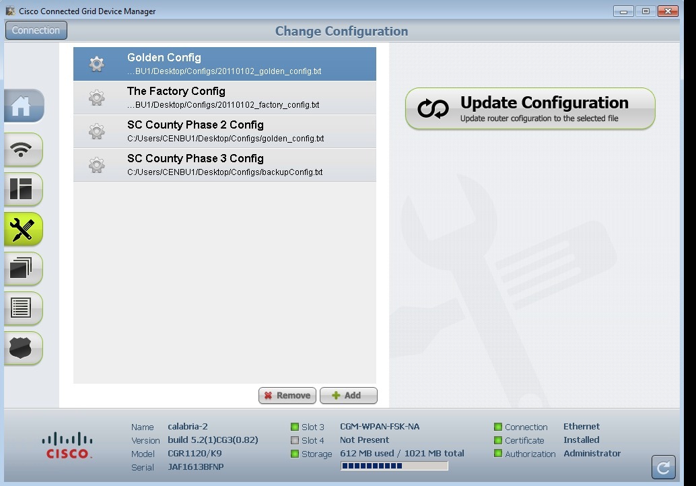Select the wrench and screwdriver tools icon

pyautogui.click(x=23, y=229)
